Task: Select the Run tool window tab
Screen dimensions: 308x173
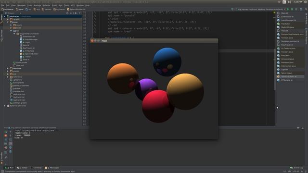Action: coord(9,168)
